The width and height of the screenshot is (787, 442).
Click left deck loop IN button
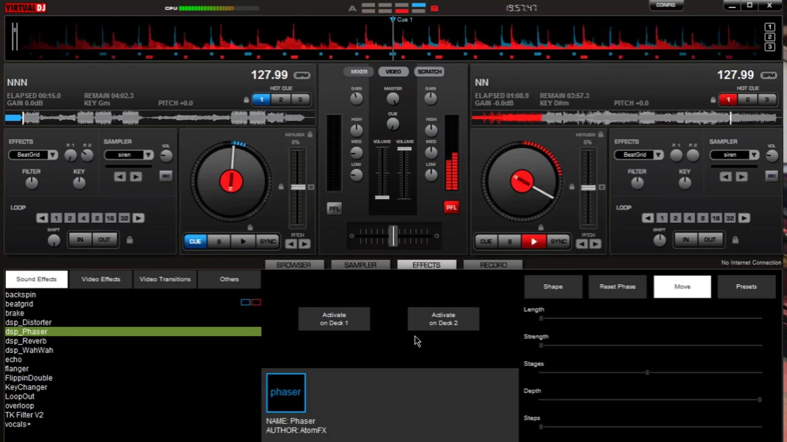pyautogui.click(x=80, y=239)
